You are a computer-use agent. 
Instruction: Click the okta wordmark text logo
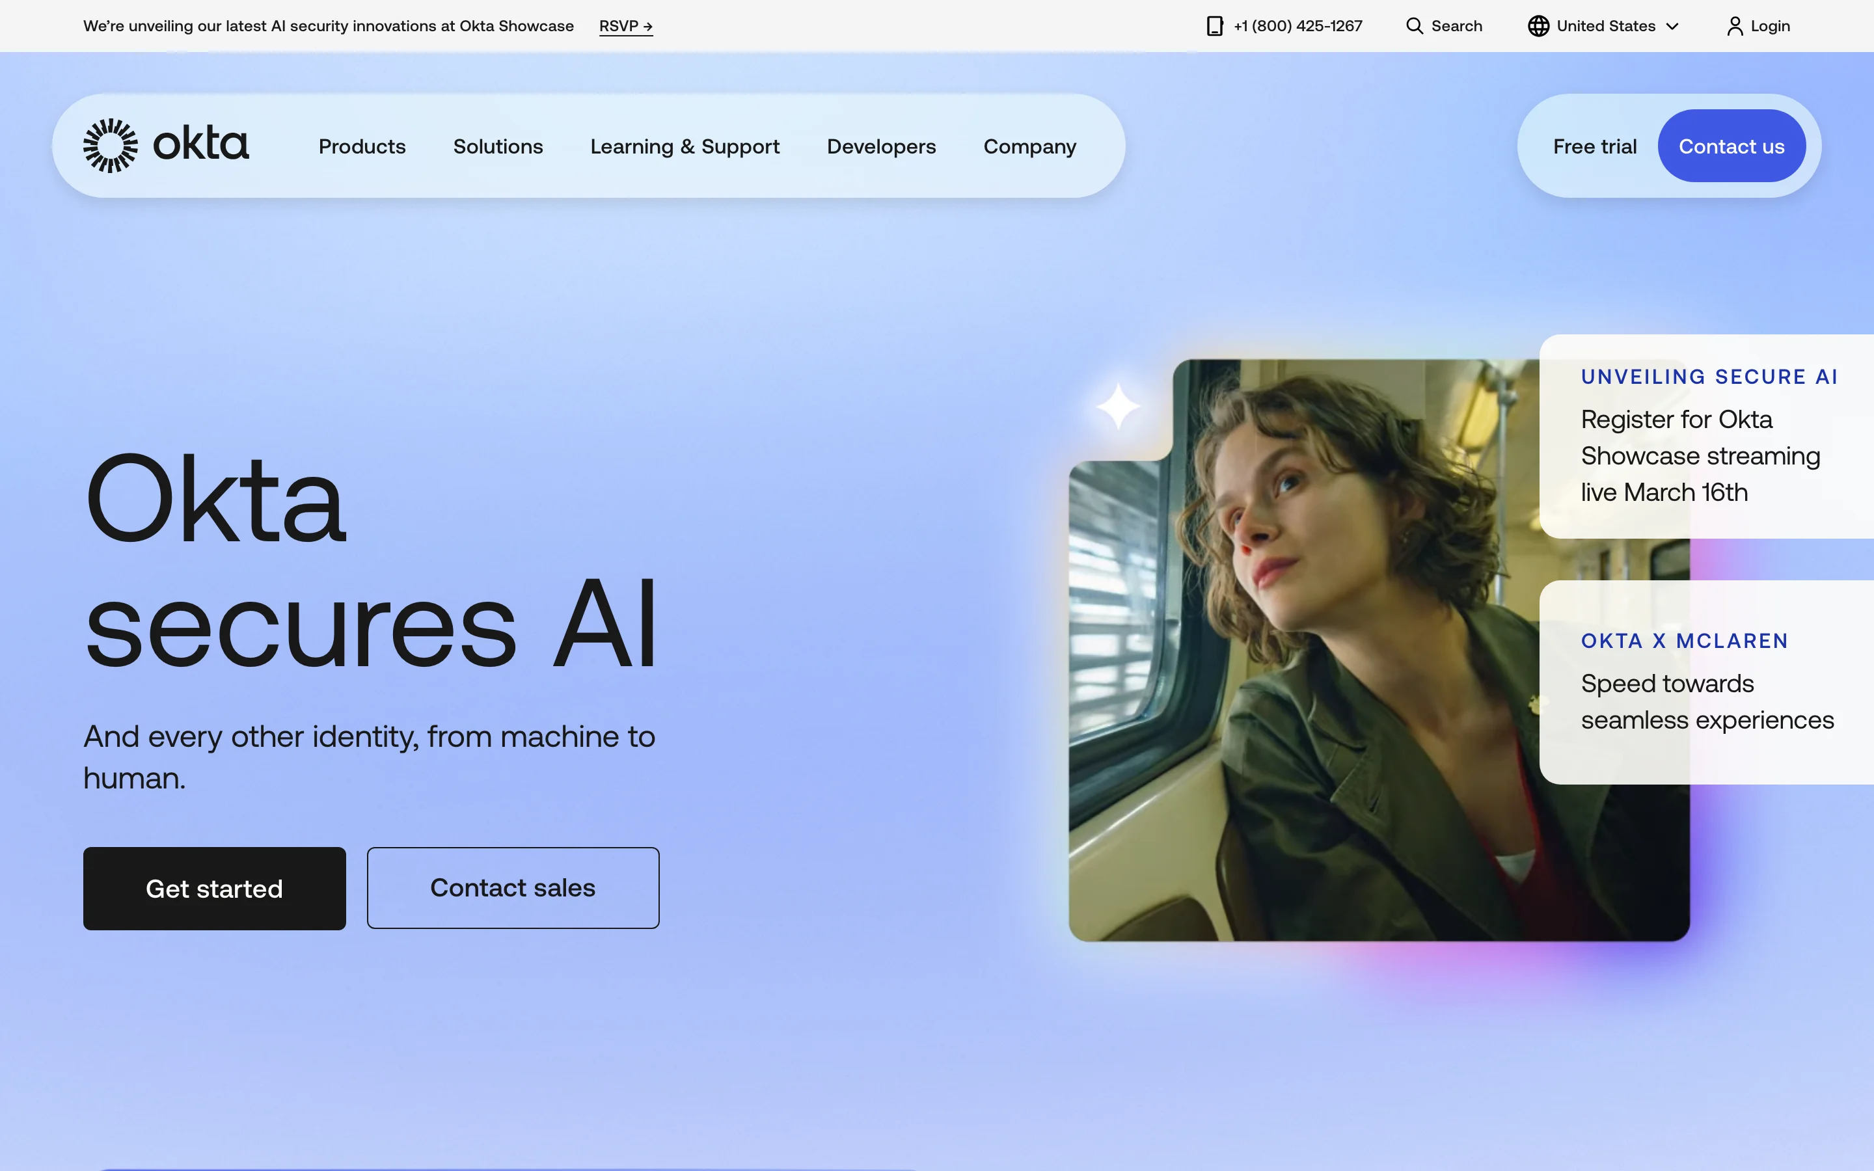pos(200,144)
